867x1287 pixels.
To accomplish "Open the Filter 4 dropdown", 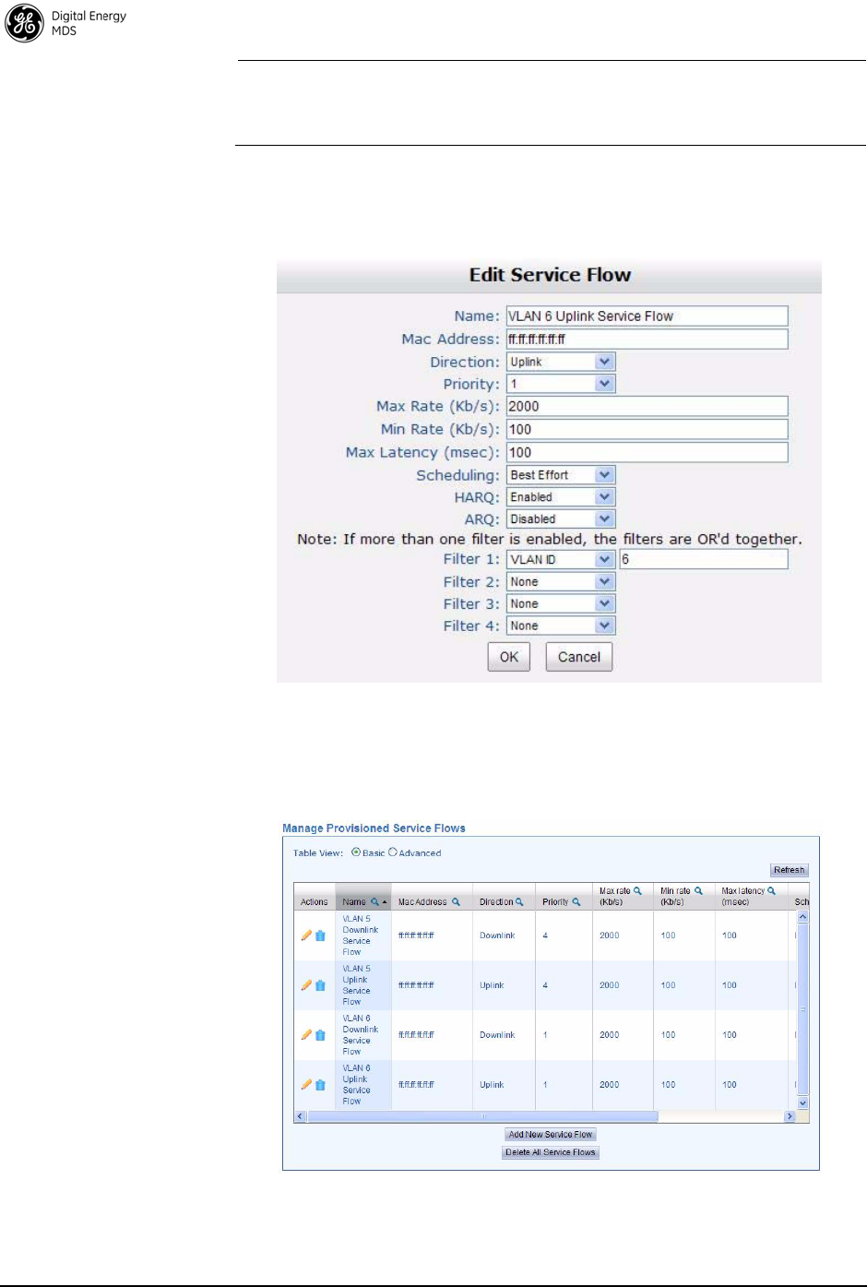I will tap(561, 626).
